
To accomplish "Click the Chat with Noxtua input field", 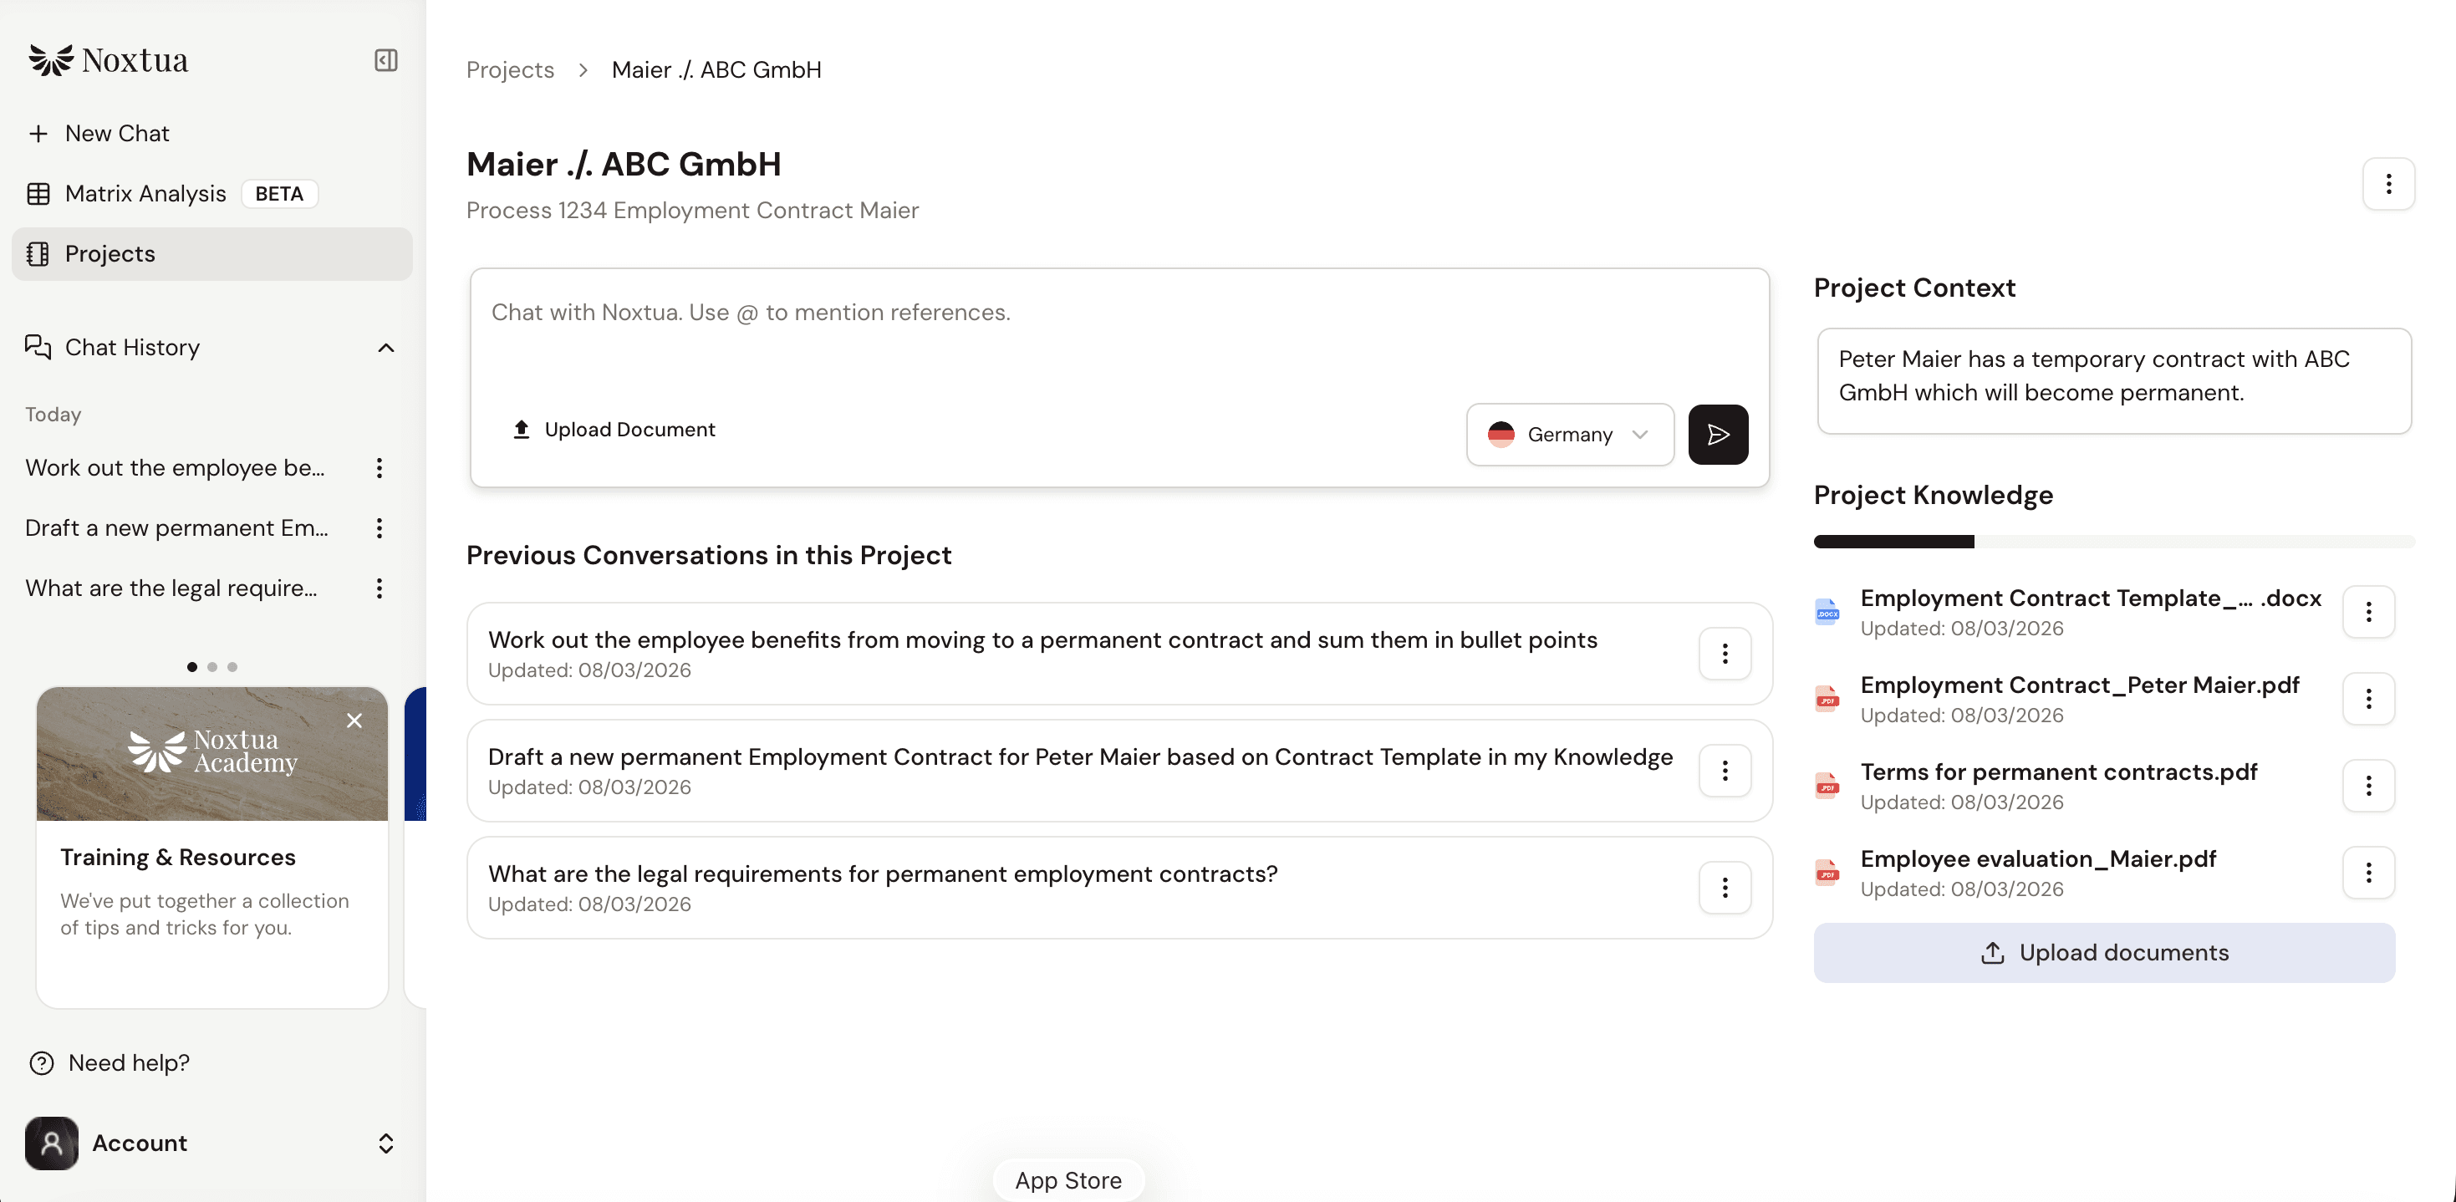I will coord(1119,334).
